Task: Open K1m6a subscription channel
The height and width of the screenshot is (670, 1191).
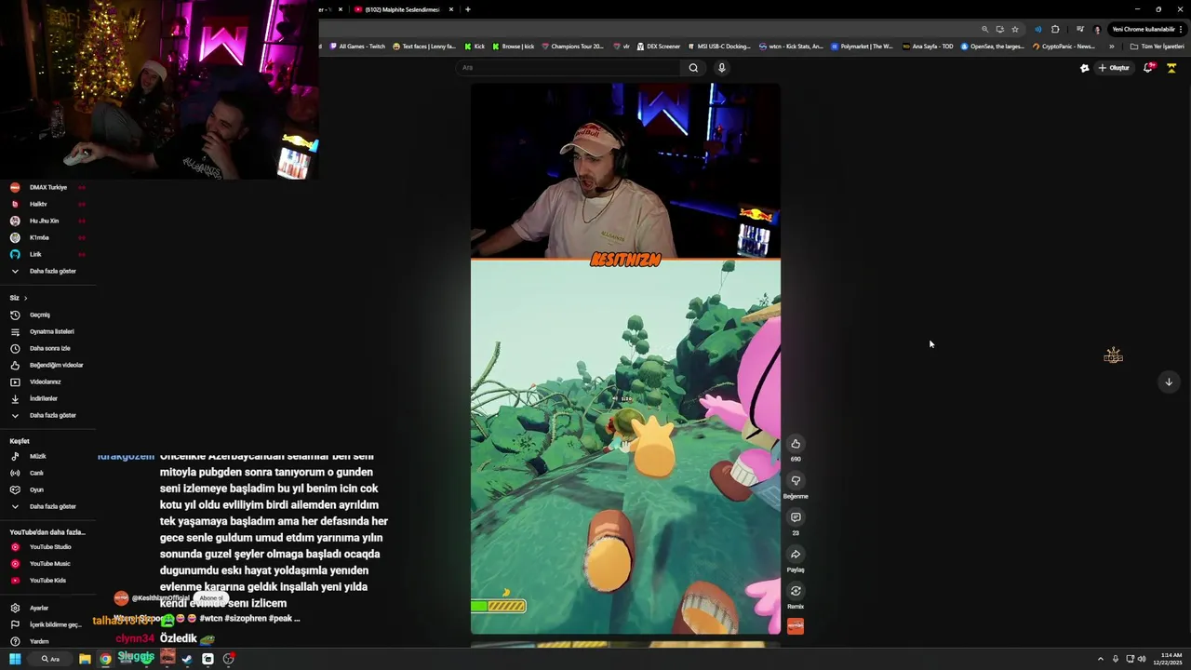Action: 48,237
